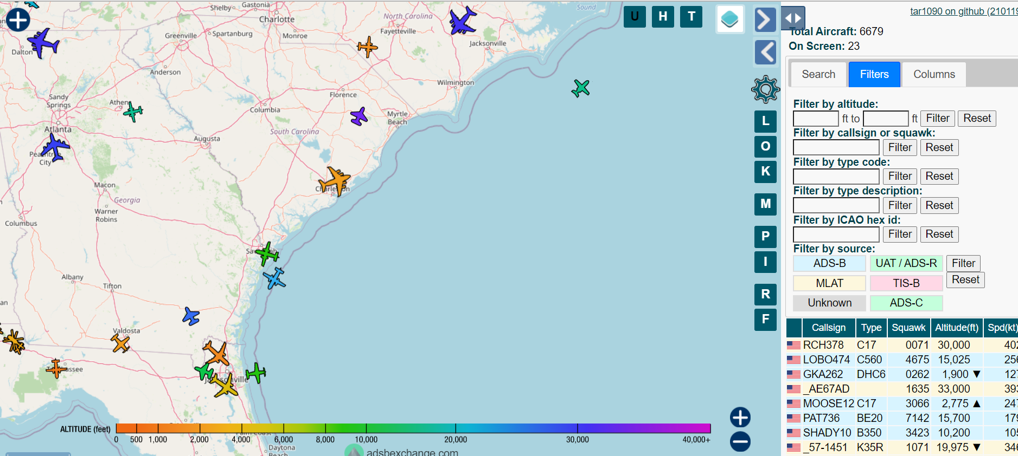This screenshot has height=456, width=1018.
Task: Zoom out with the map minus button
Action: coord(740,441)
